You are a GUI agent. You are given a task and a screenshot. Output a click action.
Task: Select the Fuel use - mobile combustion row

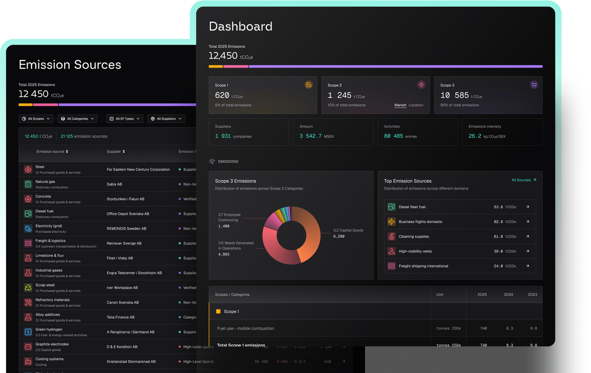click(376, 328)
